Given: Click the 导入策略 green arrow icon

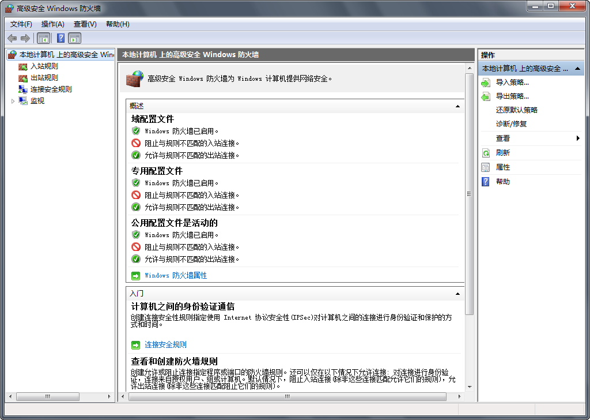Looking at the screenshot, I should 486,82.
